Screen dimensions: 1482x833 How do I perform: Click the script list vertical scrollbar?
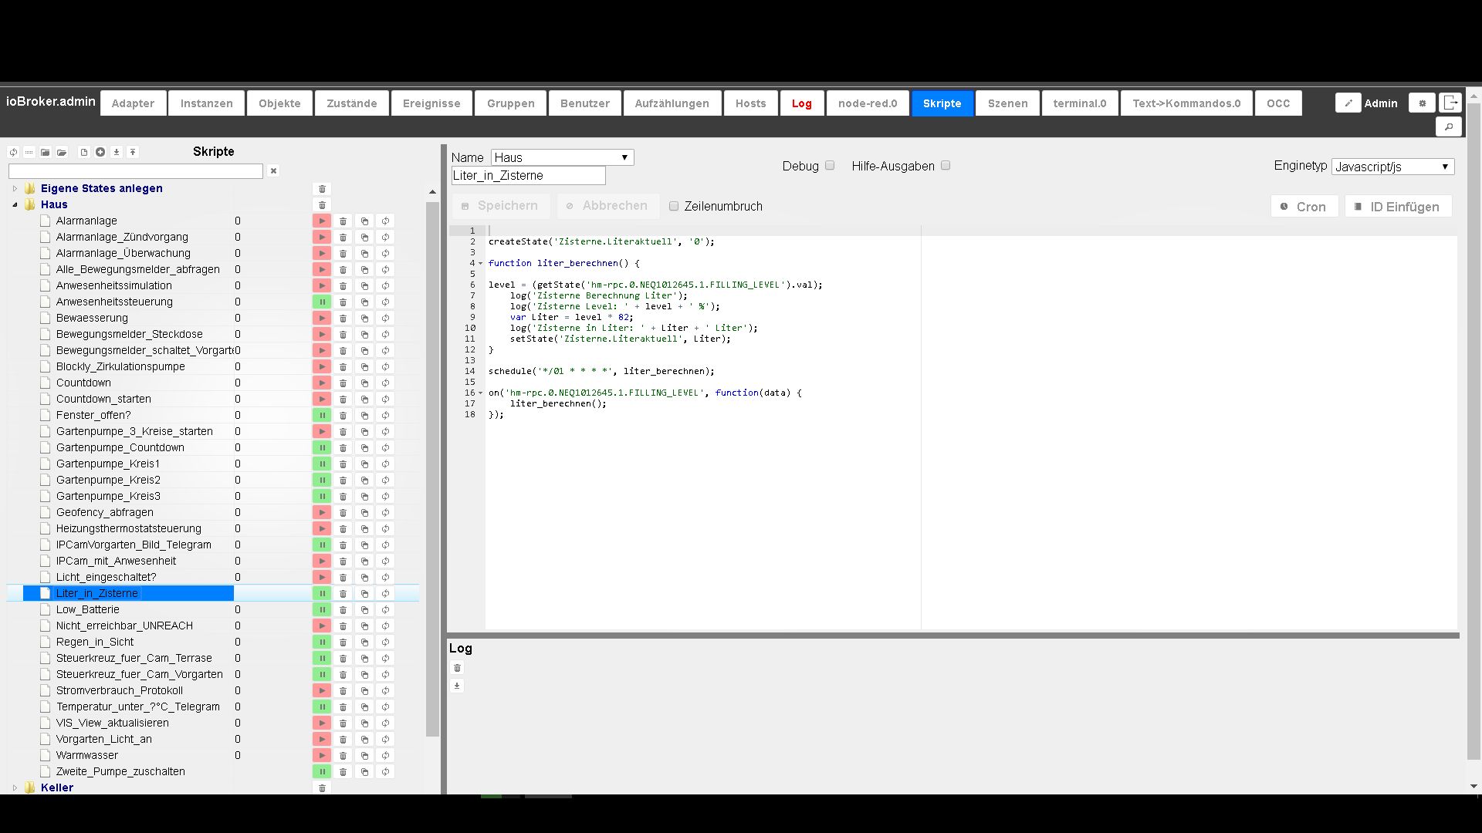[x=432, y=469]
